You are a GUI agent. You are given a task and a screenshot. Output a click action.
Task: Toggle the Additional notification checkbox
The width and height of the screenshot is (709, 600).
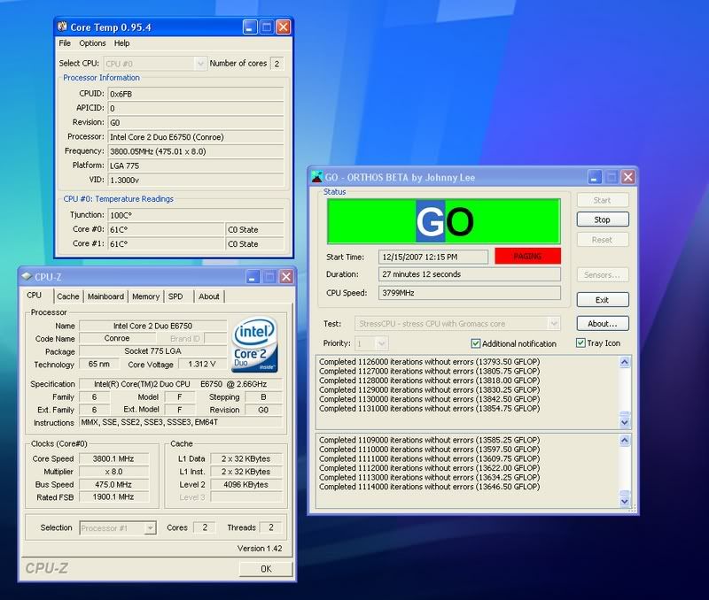[x=476, y=343]
